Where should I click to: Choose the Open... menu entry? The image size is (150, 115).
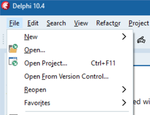[x=70, y=50]
